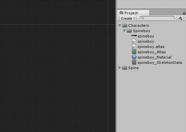
Task: Expand the Spine folder arrow
Action: [120, 68]
